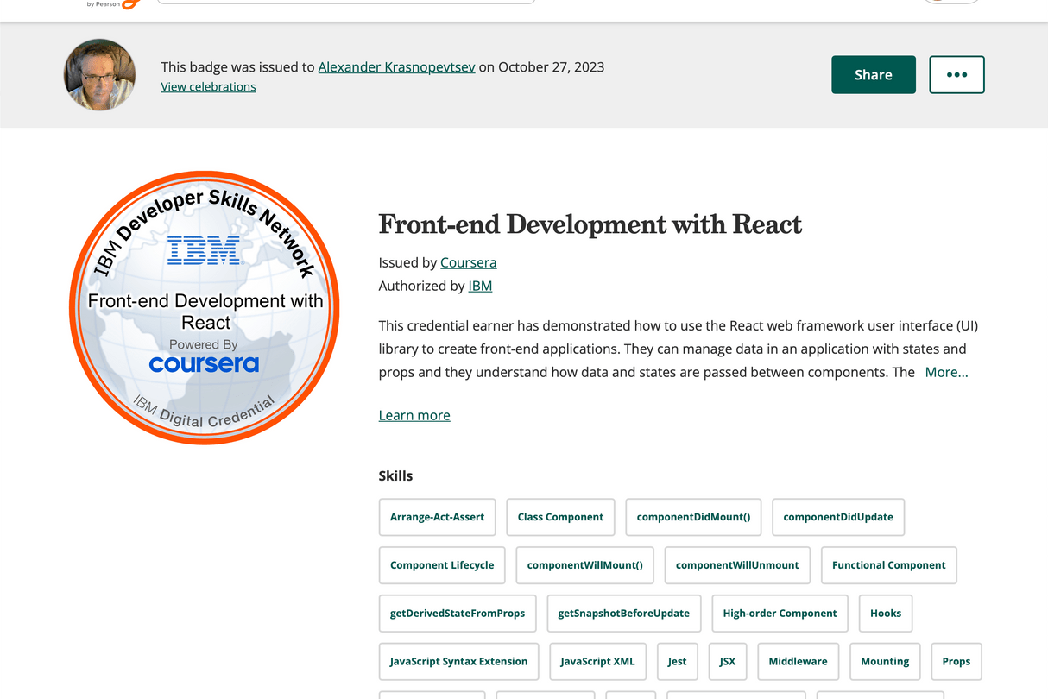Open Alexander Krasnopevtsev's profile link
The image size is (1048, 699).
tap(396, 66)
